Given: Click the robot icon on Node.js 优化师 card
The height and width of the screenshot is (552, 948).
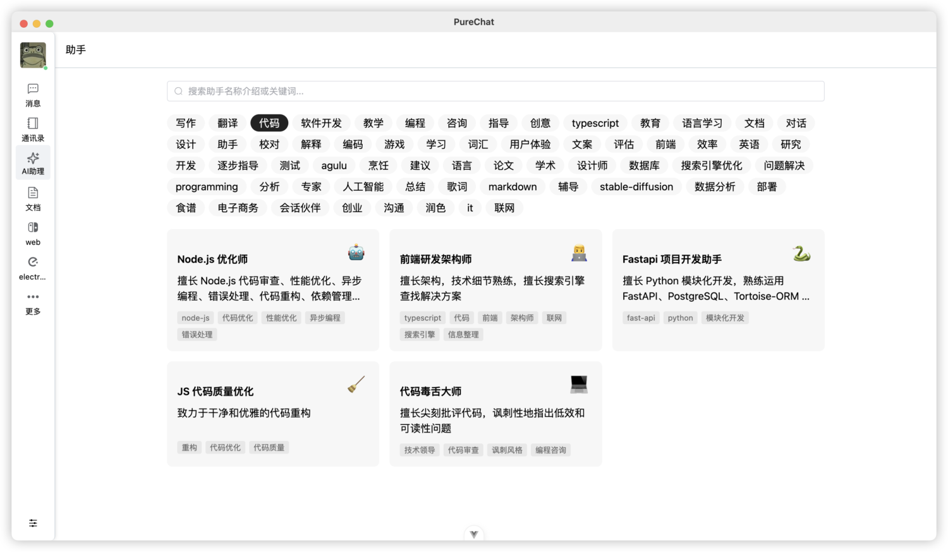Looking at the screenshot, I should 356,253.
